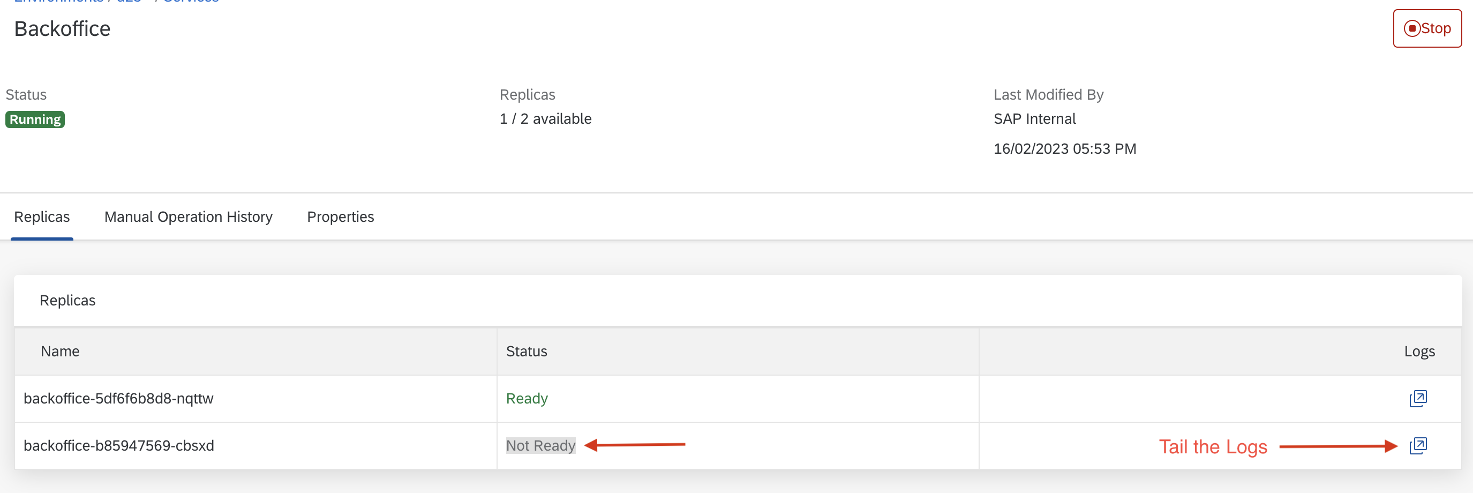Switch to Manual Operation History tab
The width and height of the screenshot is (1473, 493).
(188, 217)
